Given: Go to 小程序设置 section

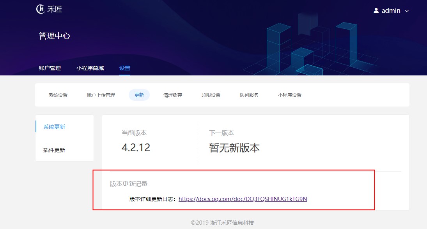Looking at the screenshot, I should (289, 94).
